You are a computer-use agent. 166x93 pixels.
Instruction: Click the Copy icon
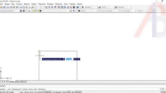click(x=24, y=7)
